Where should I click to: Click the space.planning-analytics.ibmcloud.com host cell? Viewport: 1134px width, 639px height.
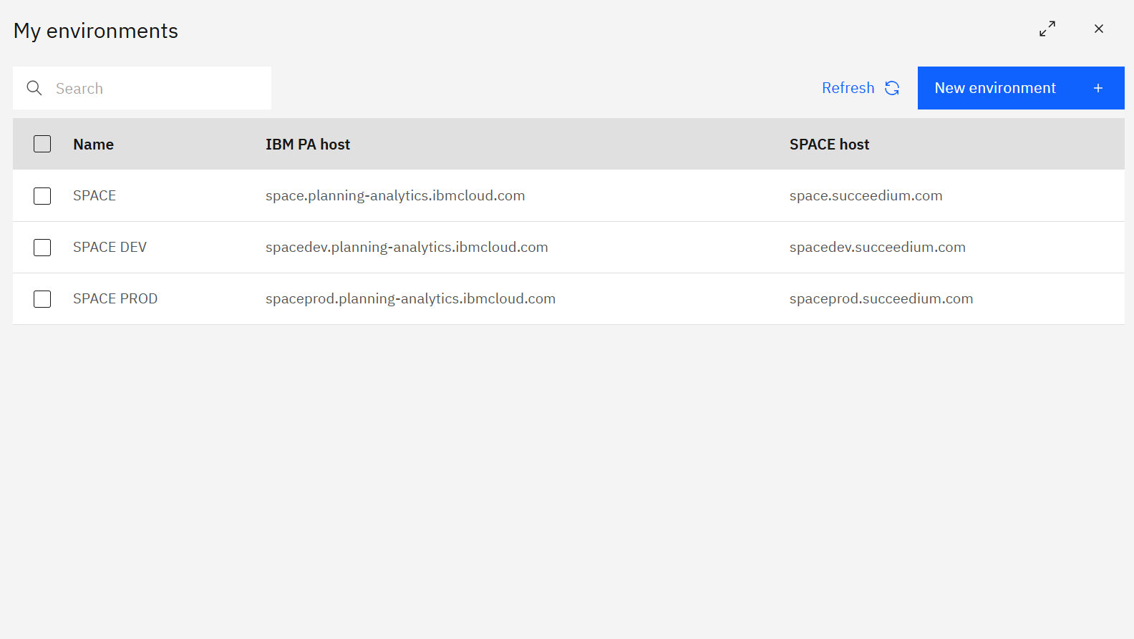[x=395, y=196]
